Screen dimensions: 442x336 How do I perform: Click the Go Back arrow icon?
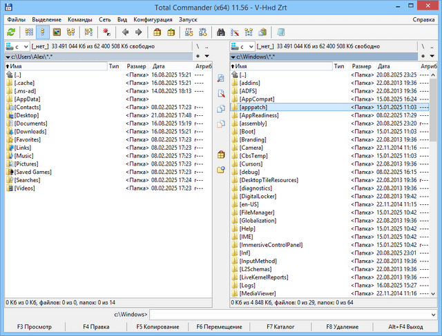tap(125, 32)
